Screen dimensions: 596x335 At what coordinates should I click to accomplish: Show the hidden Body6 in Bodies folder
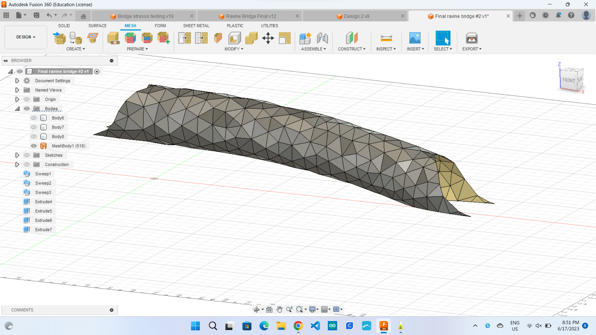tap(34, 118)
